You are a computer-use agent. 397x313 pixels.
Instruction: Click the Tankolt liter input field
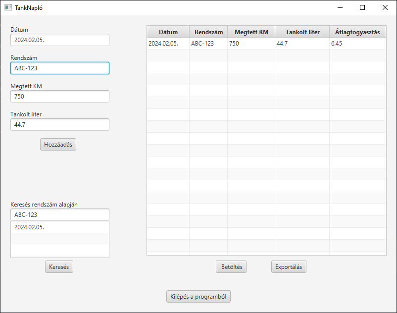(59, 125)
